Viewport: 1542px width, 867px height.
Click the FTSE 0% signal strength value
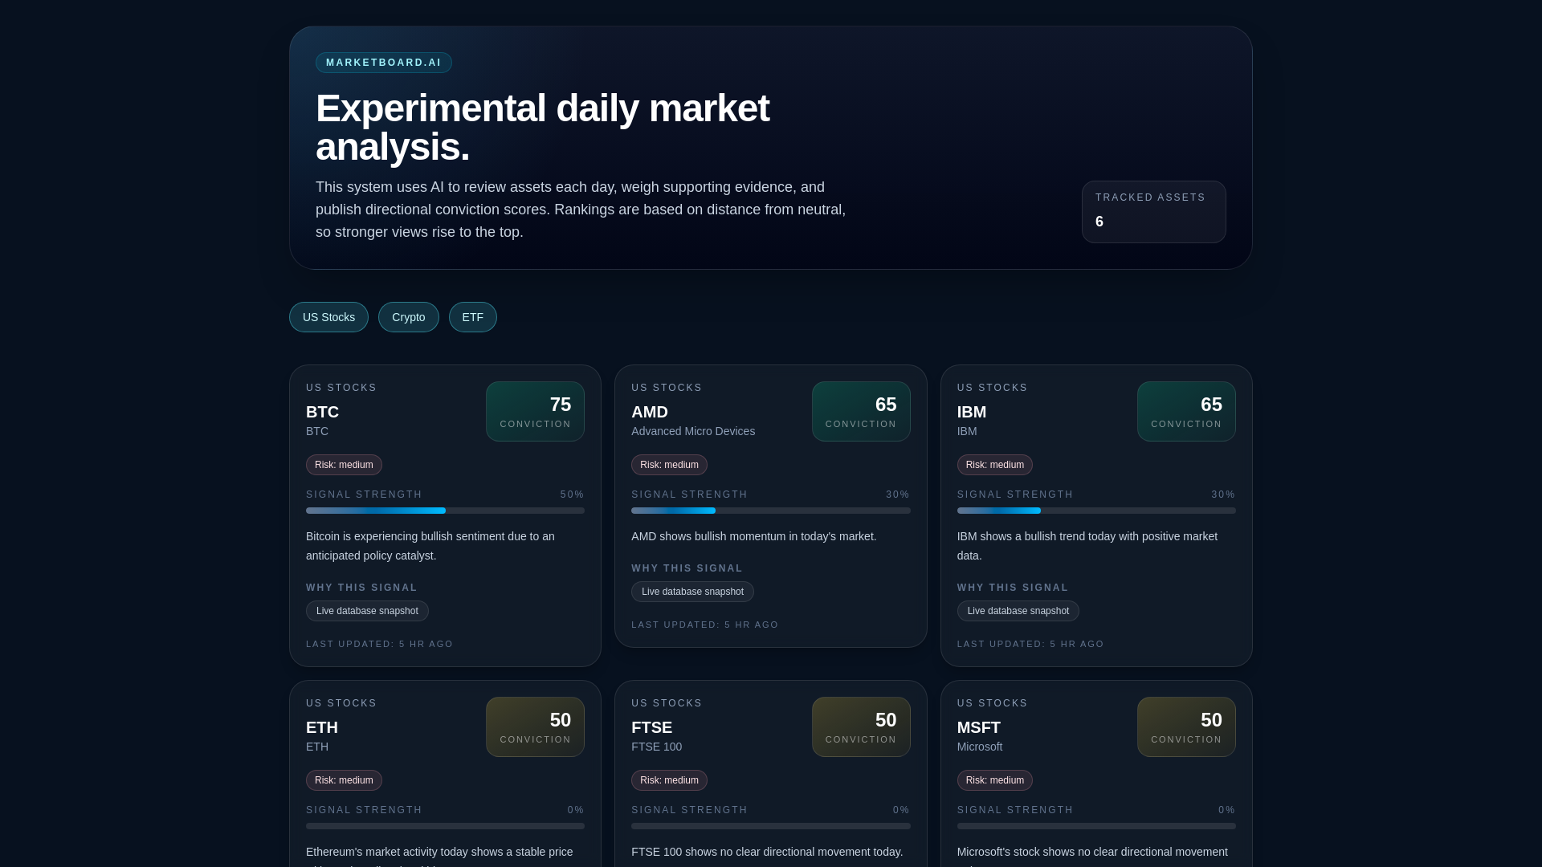coord(901,810)
